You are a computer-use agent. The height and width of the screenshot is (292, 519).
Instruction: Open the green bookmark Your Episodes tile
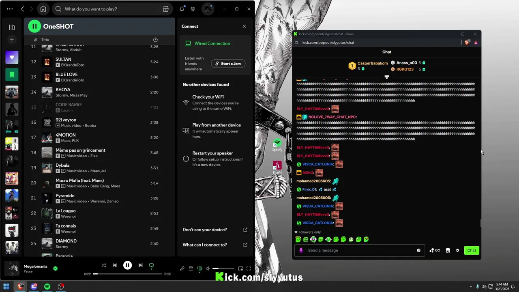12,75
